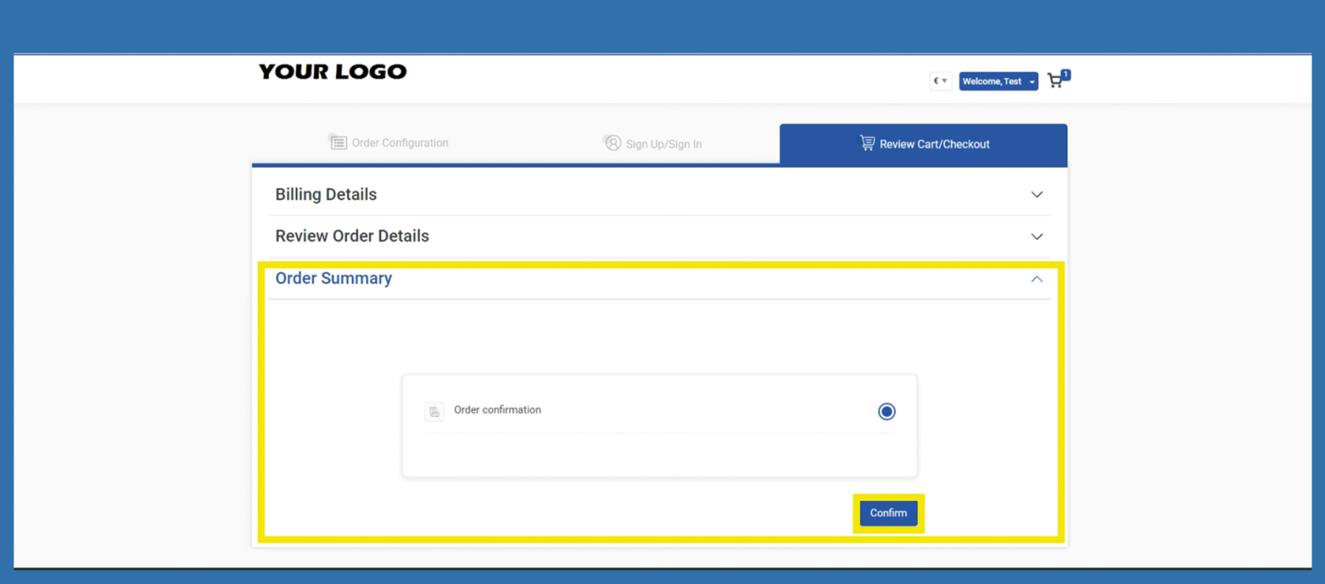Click the Review Cart/Checkout cart icon

point(867,143)
